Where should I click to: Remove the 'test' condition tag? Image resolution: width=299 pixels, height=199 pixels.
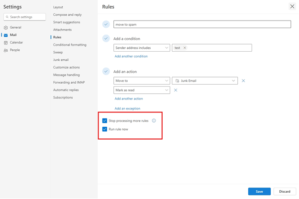coord(185,48)
